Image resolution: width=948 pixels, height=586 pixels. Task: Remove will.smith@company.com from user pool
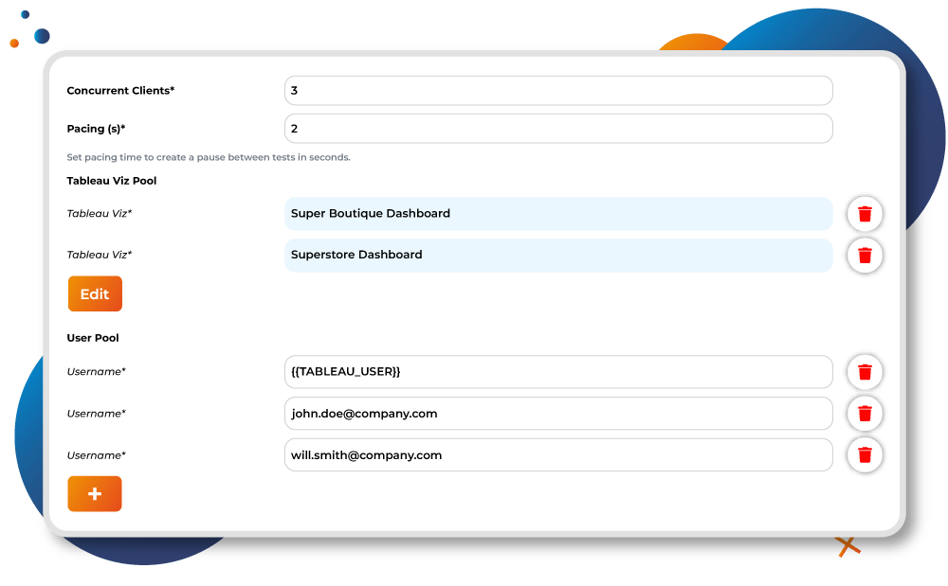coord(865,455)
